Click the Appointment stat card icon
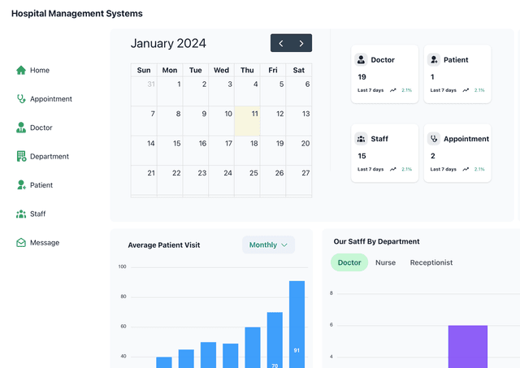Viewport: 520px width, 368px height. 434,139
